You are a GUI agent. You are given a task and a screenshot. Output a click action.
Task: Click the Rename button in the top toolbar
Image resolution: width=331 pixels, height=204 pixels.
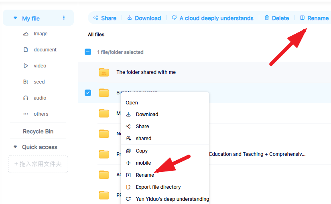314,18
